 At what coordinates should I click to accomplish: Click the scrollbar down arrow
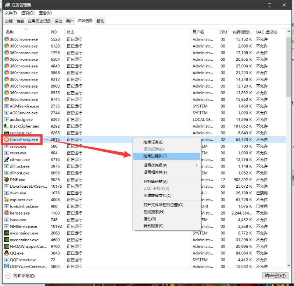[288, 265]
